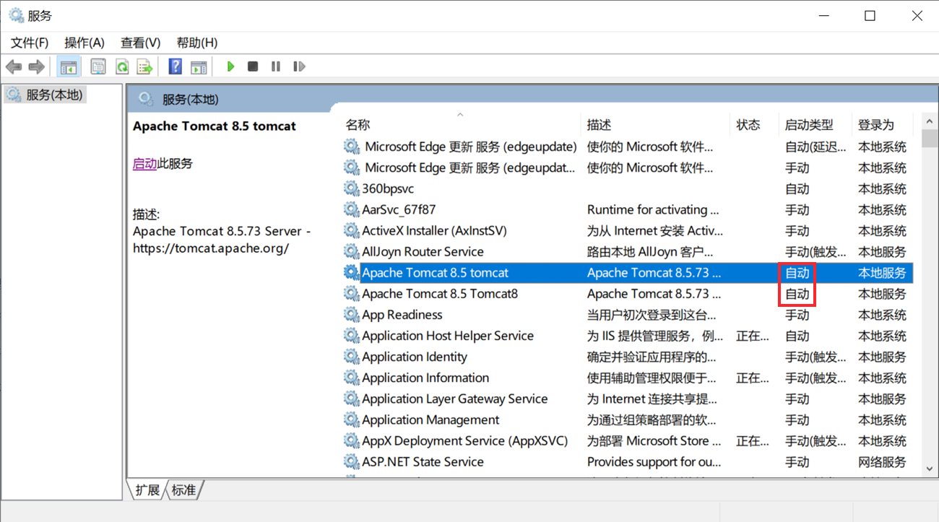Screen dimensions: 939x522
Task: Click the scrollbar down arrow in list
Action: (x=930, y=469)
